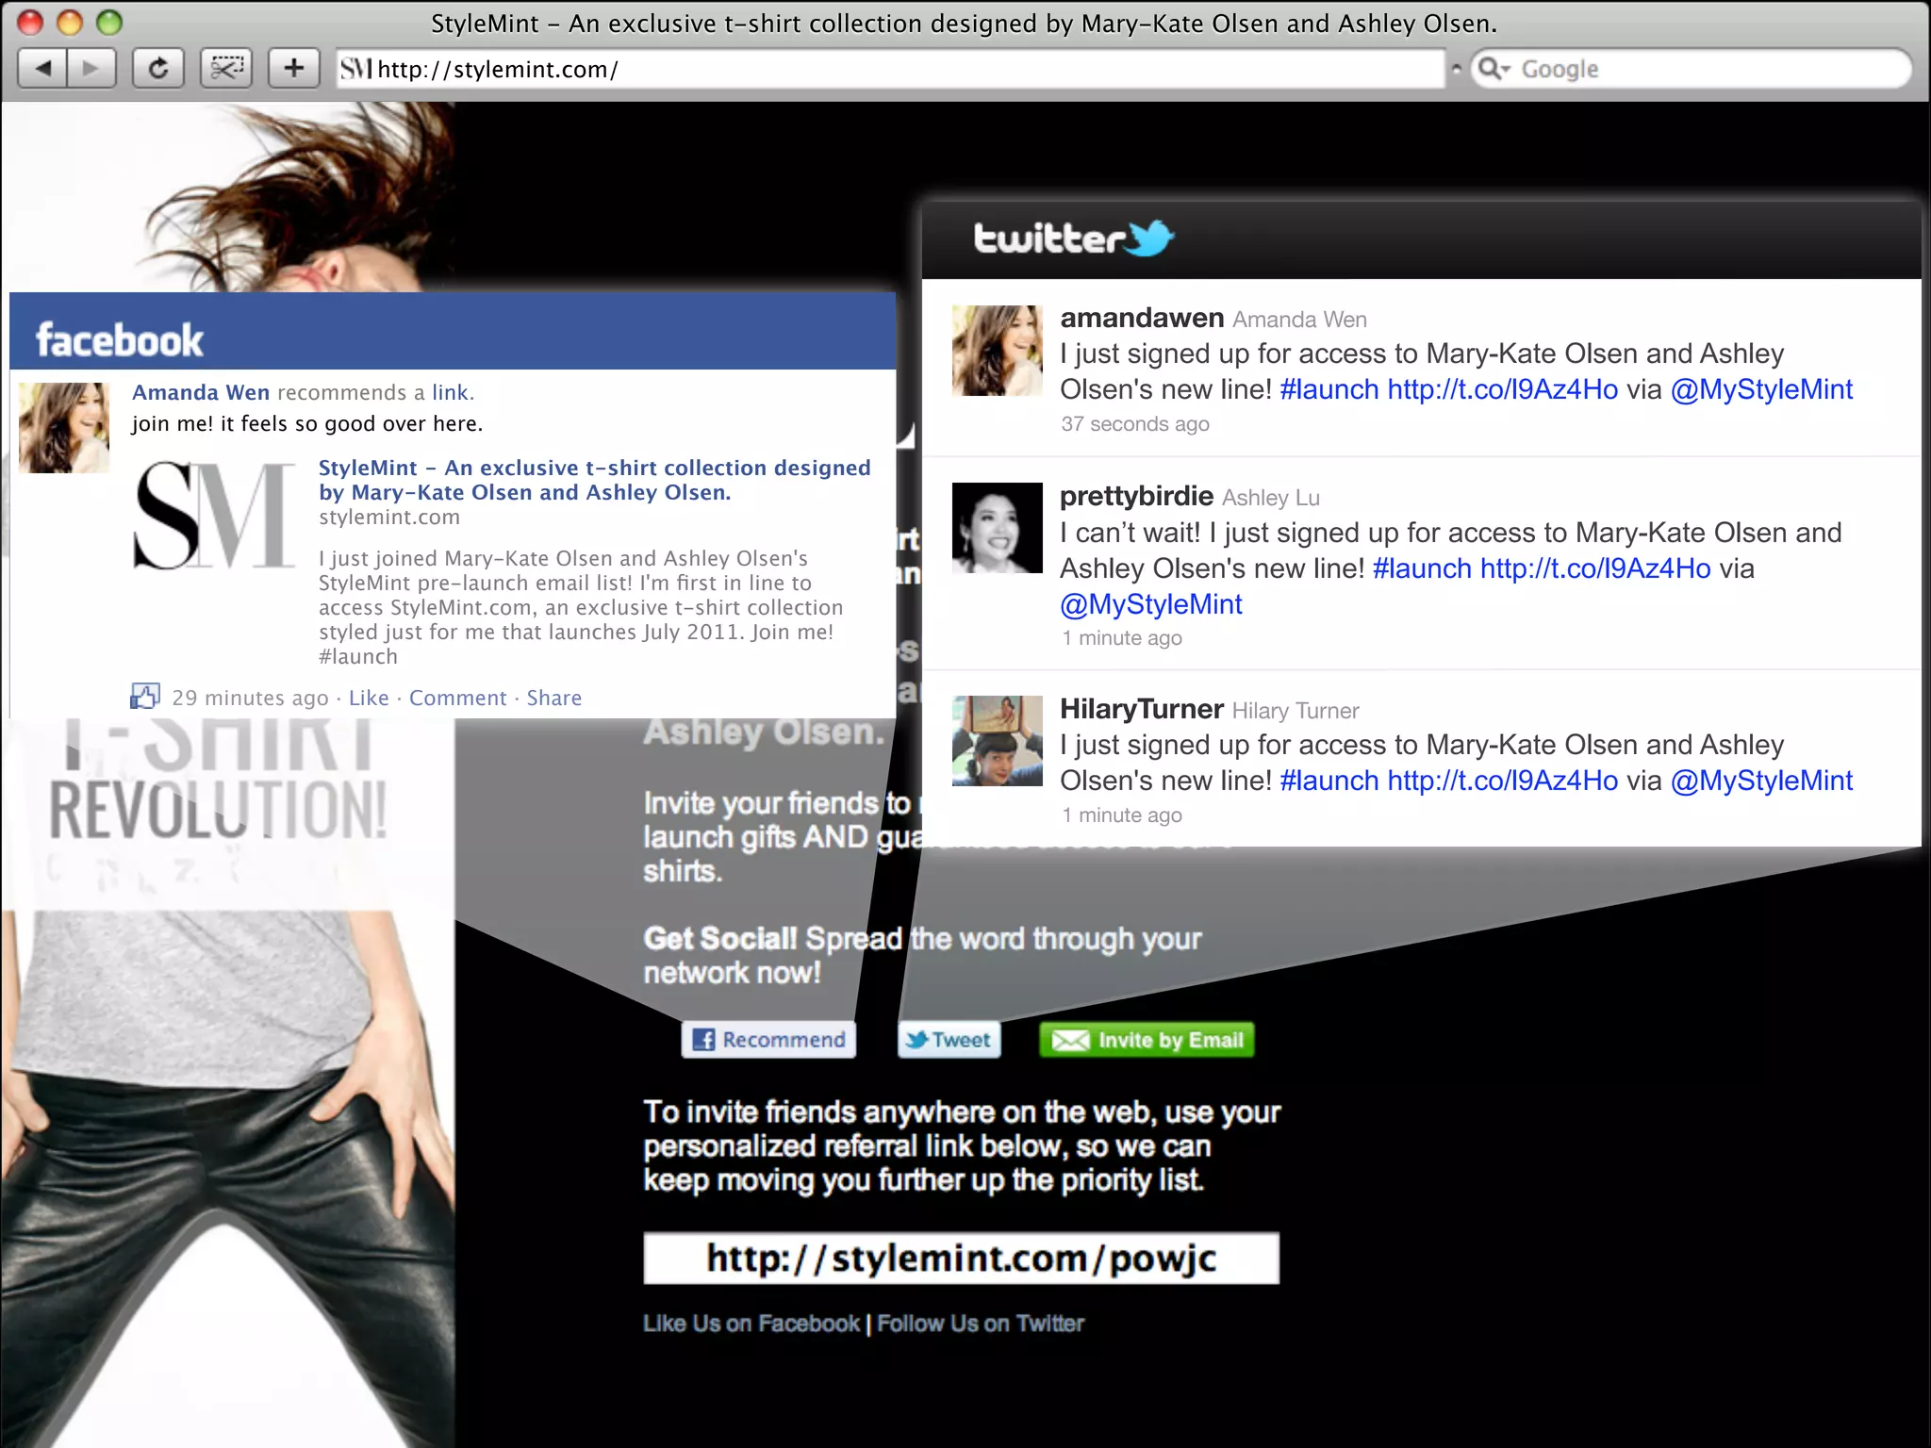Image resolution: width=1931 pixels, height=1448 pixels.
Task: Select the personalized referral link field
Action: click(961, 1259)
